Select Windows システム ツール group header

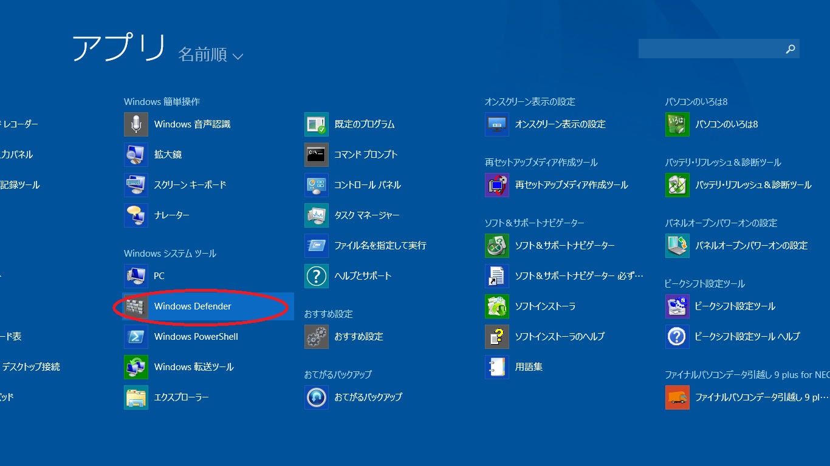pos(170,253)
